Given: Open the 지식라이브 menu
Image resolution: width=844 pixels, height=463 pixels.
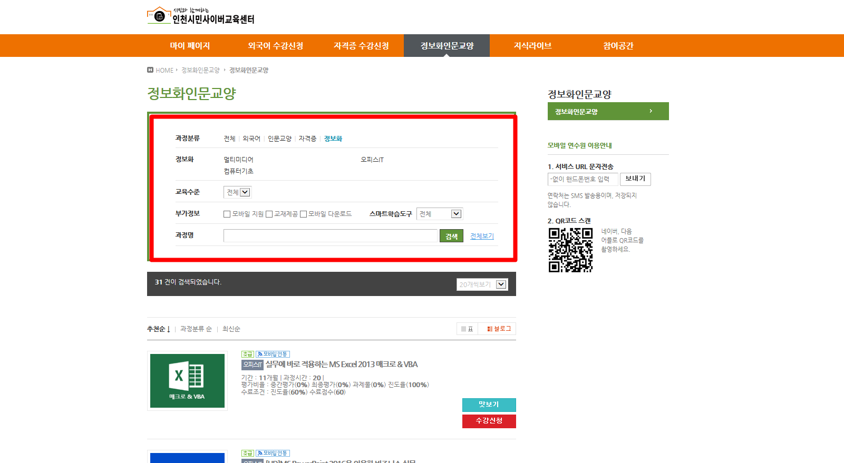Looking at the screenshot, I should 532,46.
